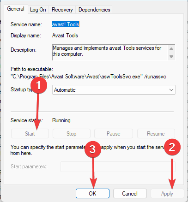Image resolution: width=188 pixels, height=202 pixels.
Task: Switch to the Recovery tab
Action: coord(62,10)
